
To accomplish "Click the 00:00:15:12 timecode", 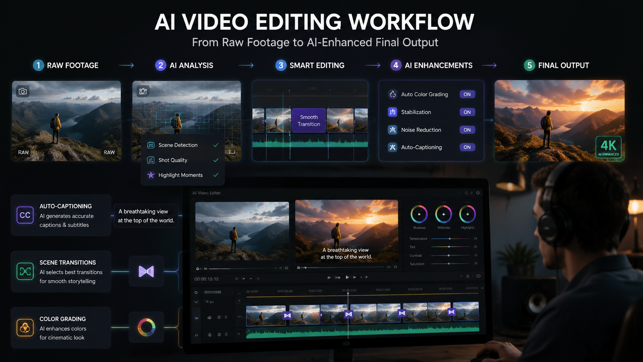I will pos(207,279).
